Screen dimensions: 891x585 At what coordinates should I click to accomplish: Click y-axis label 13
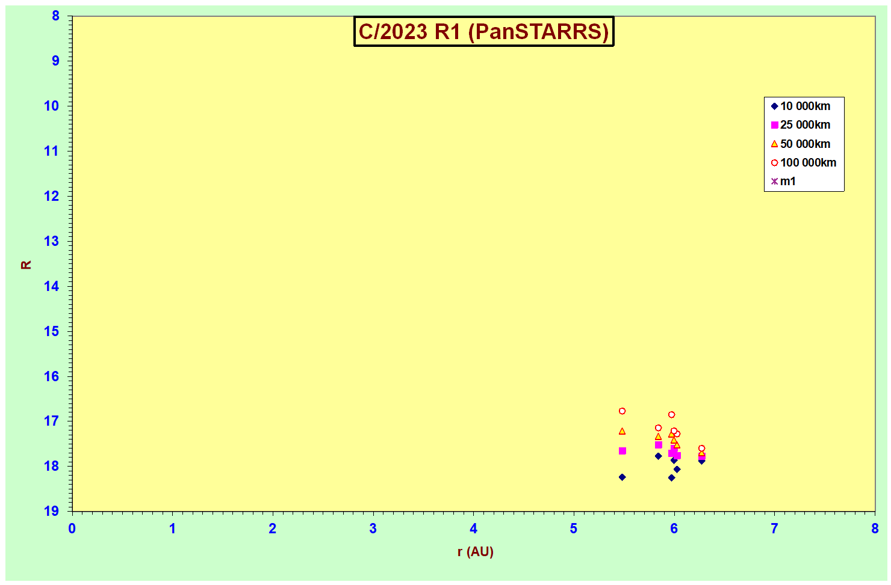coord(52,241)
